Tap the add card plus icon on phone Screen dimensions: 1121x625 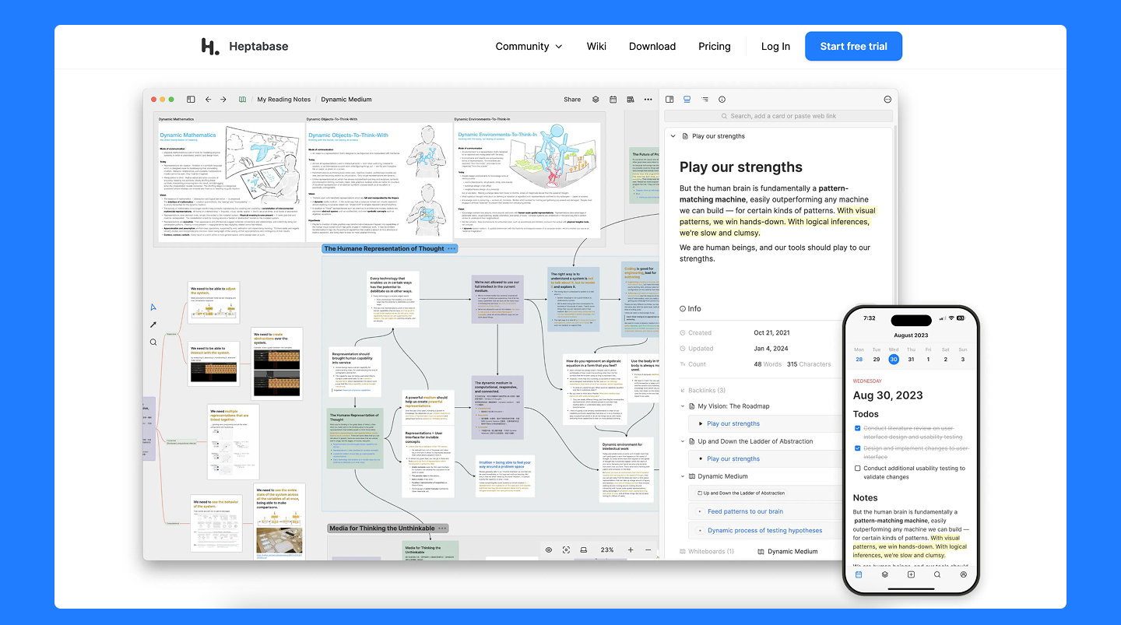[x=911, y=574]
